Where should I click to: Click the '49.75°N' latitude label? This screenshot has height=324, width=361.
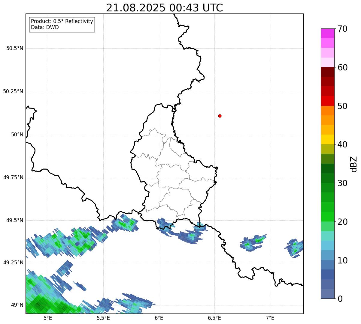13,177
